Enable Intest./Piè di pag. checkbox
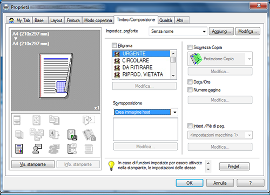Image resolution: width=270 pixels, height=195 pixels. (x=190, y=126)
